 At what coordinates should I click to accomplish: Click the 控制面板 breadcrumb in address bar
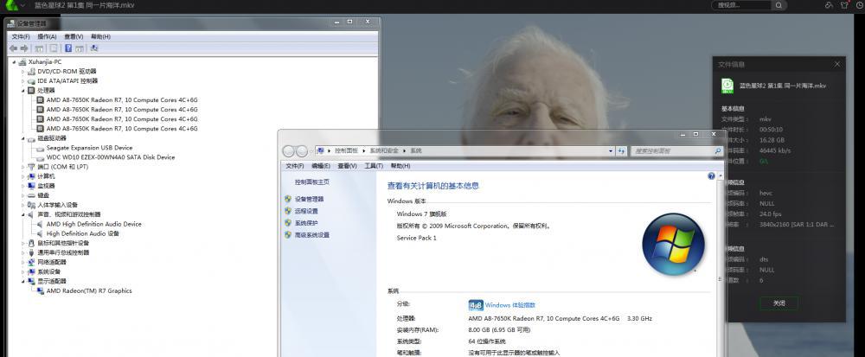[347, 151]
